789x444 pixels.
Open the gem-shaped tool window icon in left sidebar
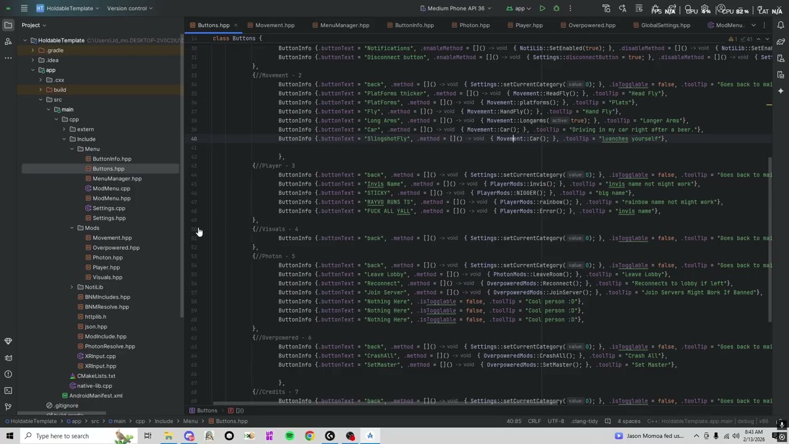(8, 341)
